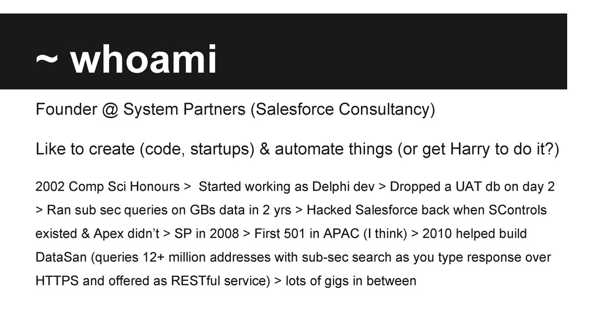Viewport: 597px width, 335px height.
Task: Click the '(Salesforce Consultancy)' text
Action: point(342,109)
